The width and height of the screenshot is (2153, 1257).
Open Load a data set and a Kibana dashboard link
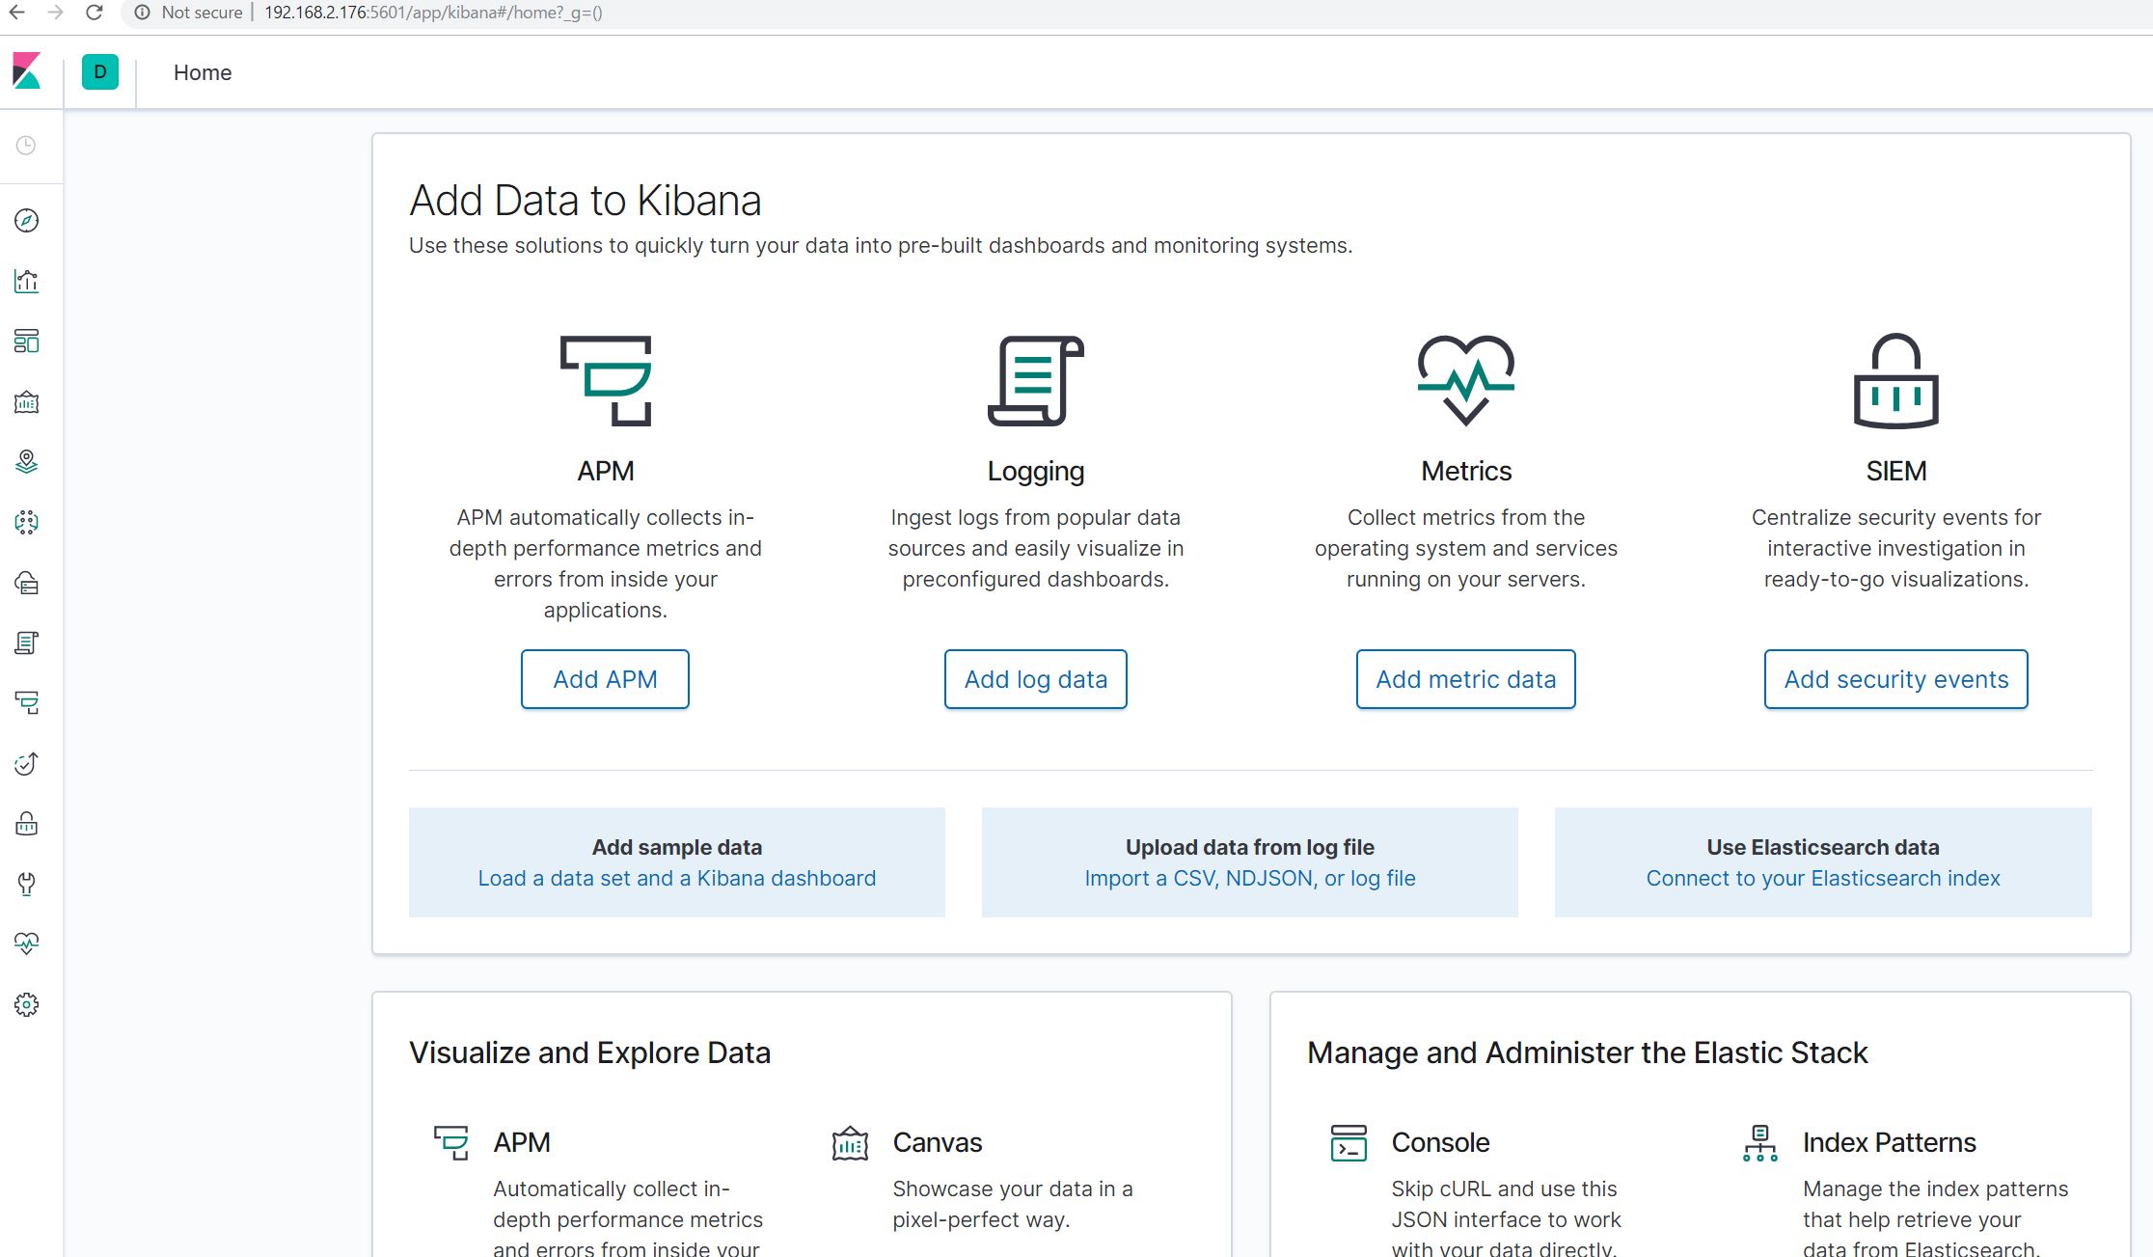coord(676,878)
